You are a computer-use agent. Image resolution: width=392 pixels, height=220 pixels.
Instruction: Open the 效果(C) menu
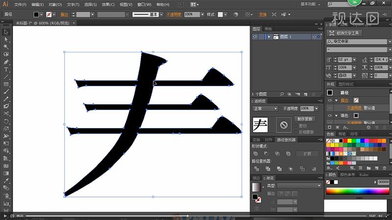click(x=108, y=4)
